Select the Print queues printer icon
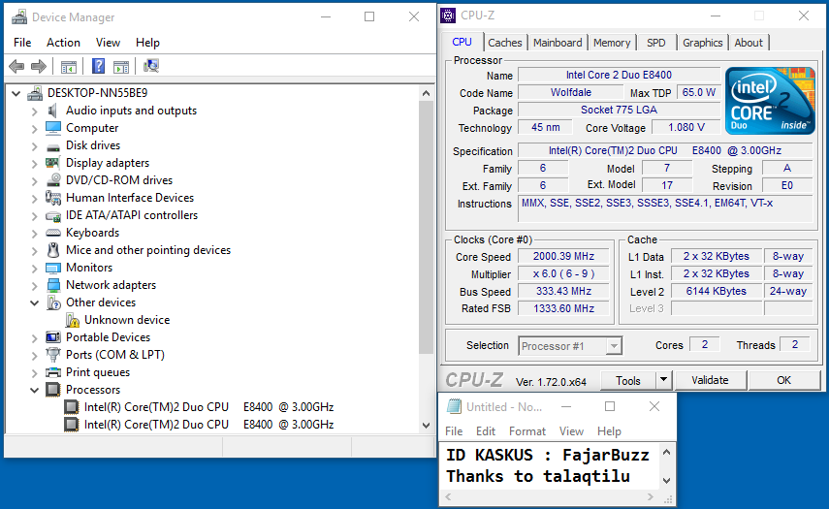The image size is (829, 509). pyautogui.click(x=53, y=372)
